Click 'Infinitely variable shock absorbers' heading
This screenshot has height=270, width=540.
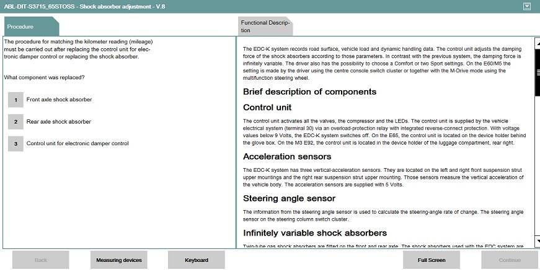[315, 233]
